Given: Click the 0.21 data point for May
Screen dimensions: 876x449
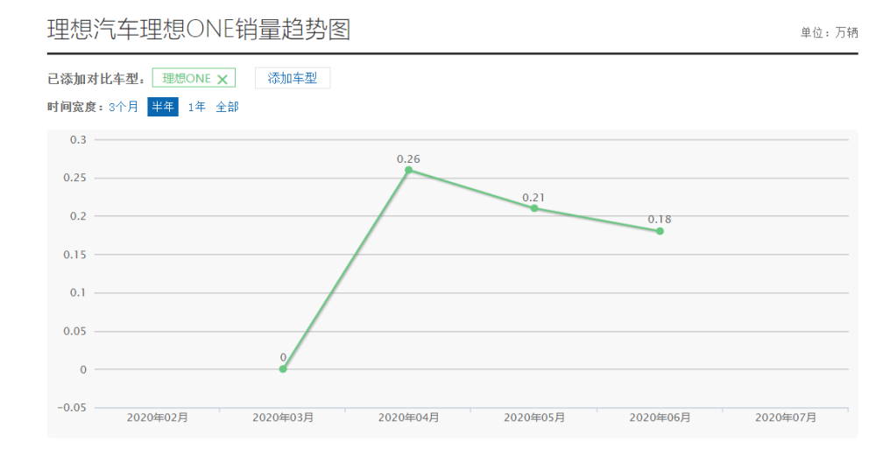Looking at the screenshot, I should click(534, 208).
